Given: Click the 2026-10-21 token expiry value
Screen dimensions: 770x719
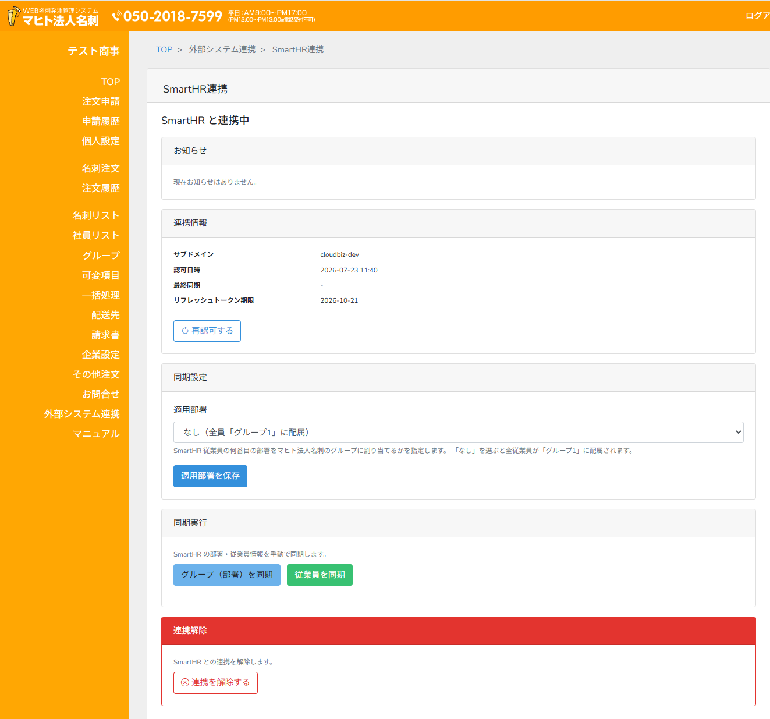Looking at the screenshot, I should 339,300.
